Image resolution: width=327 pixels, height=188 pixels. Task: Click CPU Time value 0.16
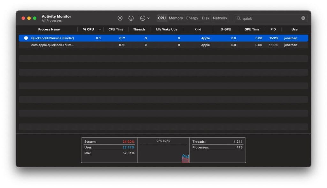pos(122,45)
